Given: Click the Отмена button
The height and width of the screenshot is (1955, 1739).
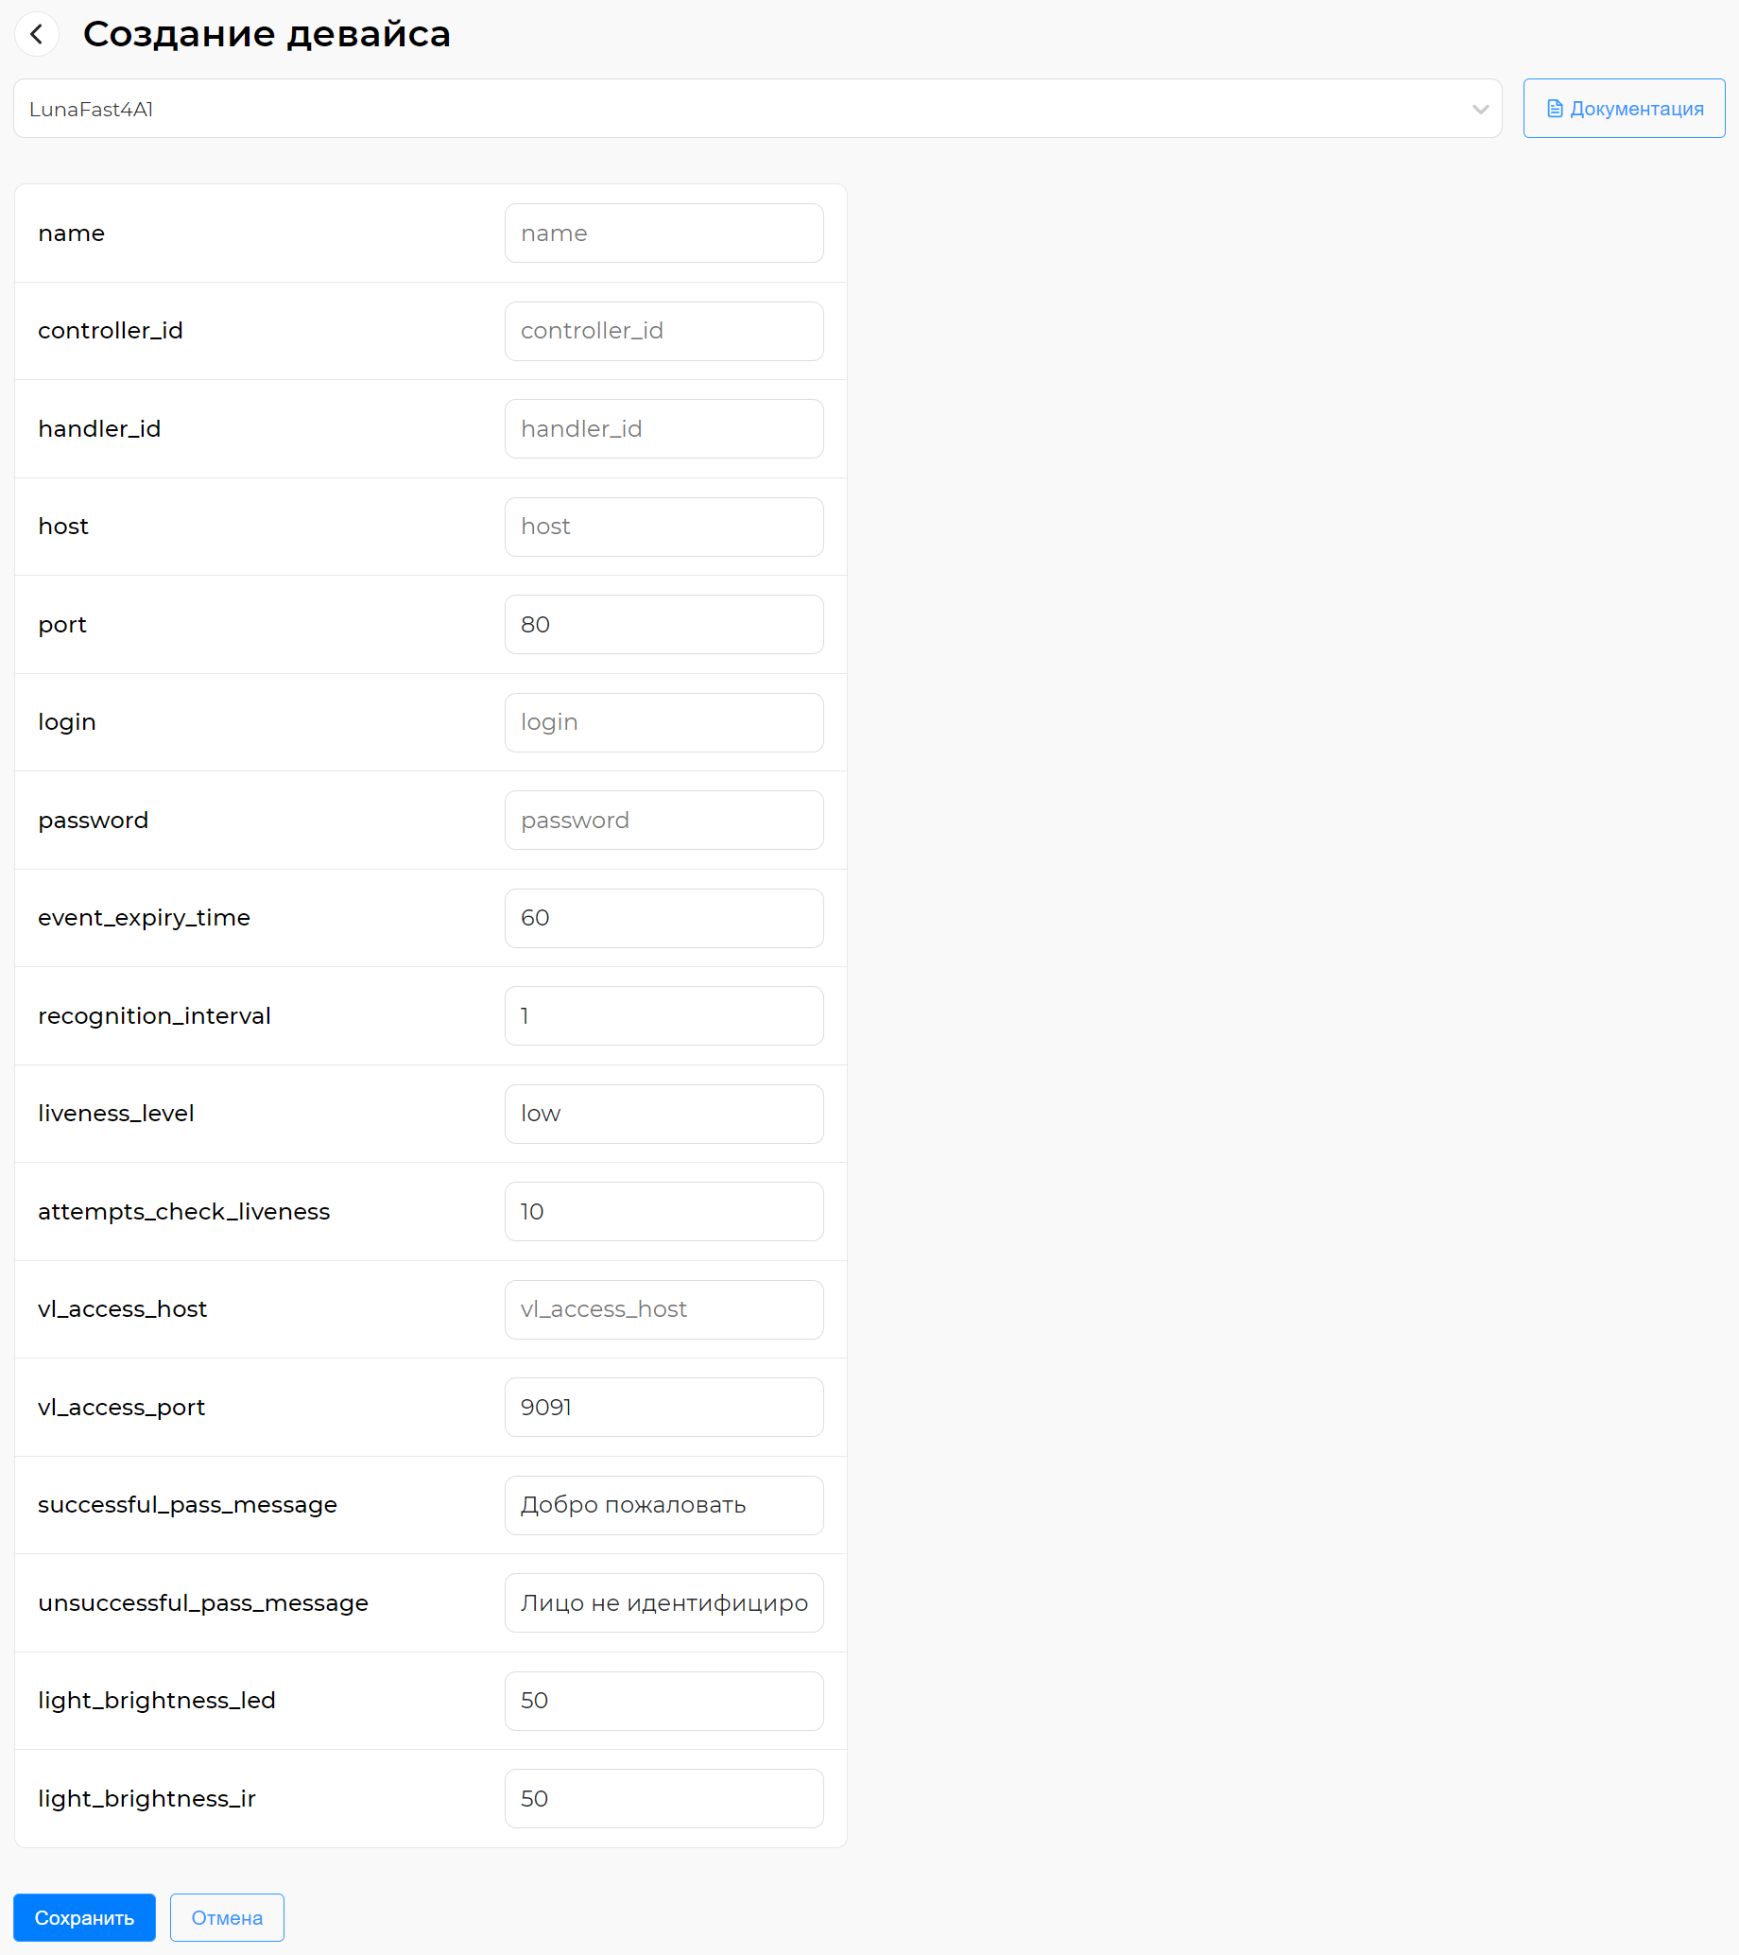Looking at the screenshot, I should pyautogui.click(x=227, y=1917).
